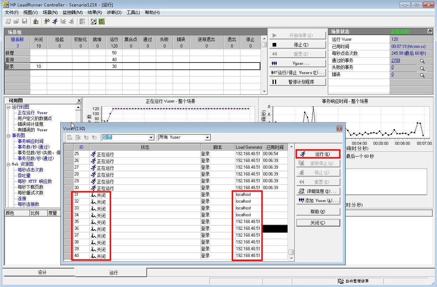
Task: Click the 自动整理结果 status bar icon
Action: (x=341, y=281)
